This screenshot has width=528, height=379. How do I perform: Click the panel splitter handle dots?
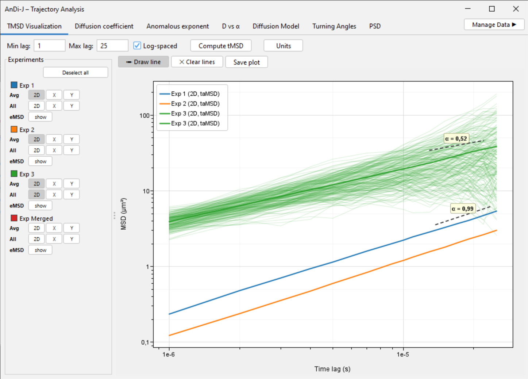pyautogui.click(x=114, y=216)
